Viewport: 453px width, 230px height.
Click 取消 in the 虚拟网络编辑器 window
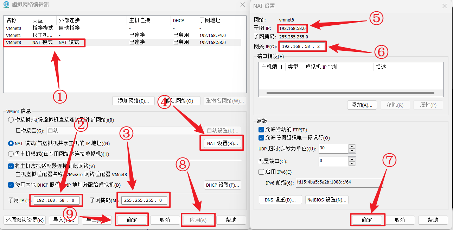click(x=165, y=220)
